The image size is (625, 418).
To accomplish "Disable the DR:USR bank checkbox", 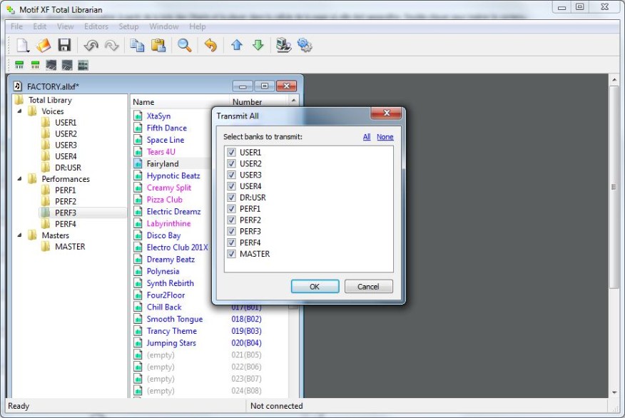I will (x=231, y=198).
